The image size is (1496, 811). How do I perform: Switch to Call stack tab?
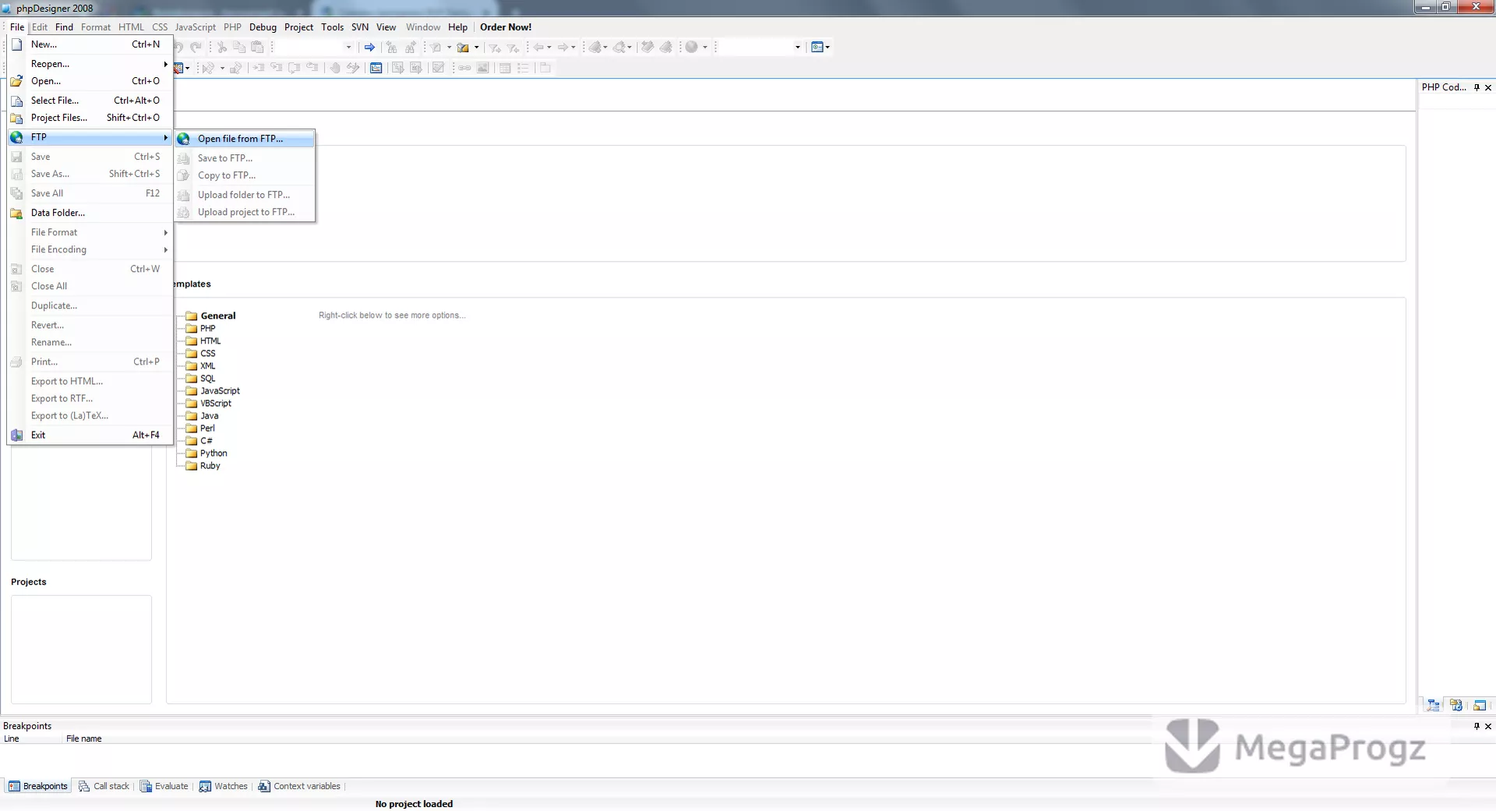[x=104, y=786]
